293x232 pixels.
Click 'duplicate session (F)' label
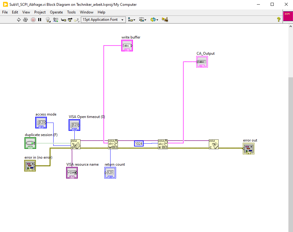pyautogui.click(x=41, y=135)
